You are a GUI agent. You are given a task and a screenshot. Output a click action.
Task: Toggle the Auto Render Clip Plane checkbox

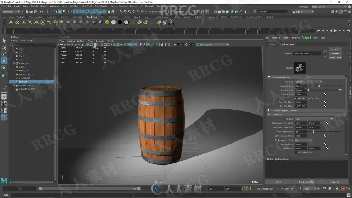(296, 98)
